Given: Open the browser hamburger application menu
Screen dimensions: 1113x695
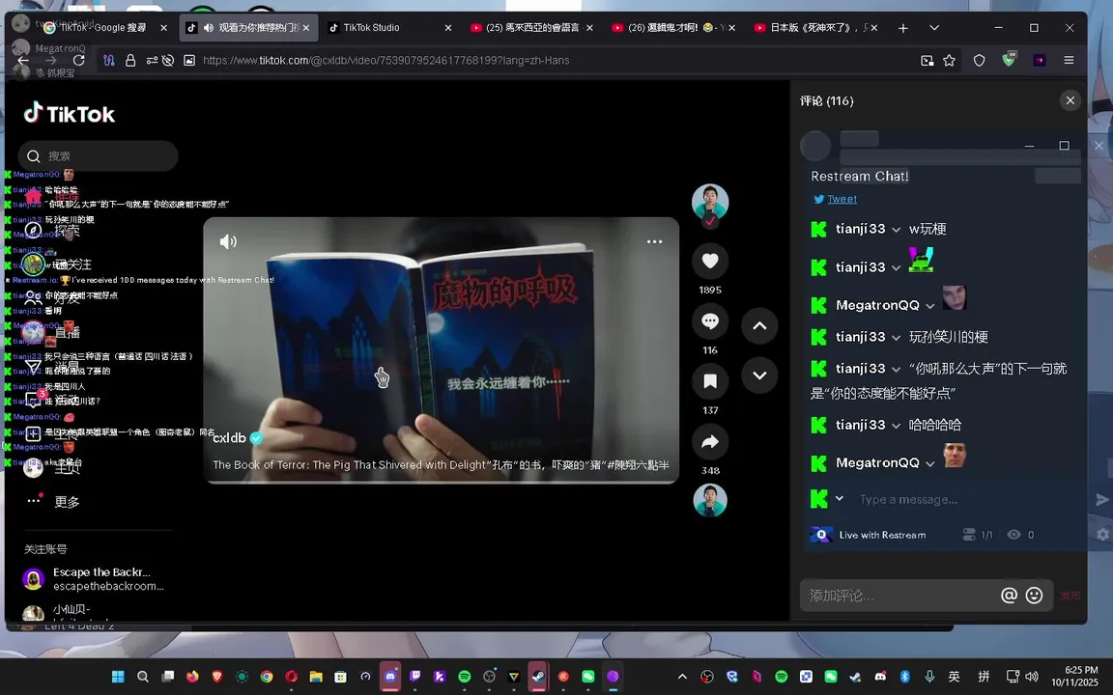Looking at the screenshot, I should tap(1069, 60).
